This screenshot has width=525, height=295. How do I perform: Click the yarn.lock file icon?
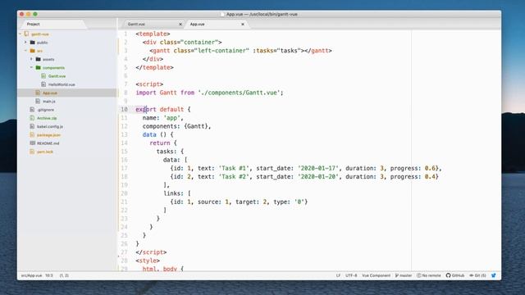(32, 152)
